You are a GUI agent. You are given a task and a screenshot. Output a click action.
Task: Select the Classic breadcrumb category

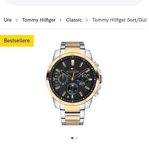[x=74, y=20]
